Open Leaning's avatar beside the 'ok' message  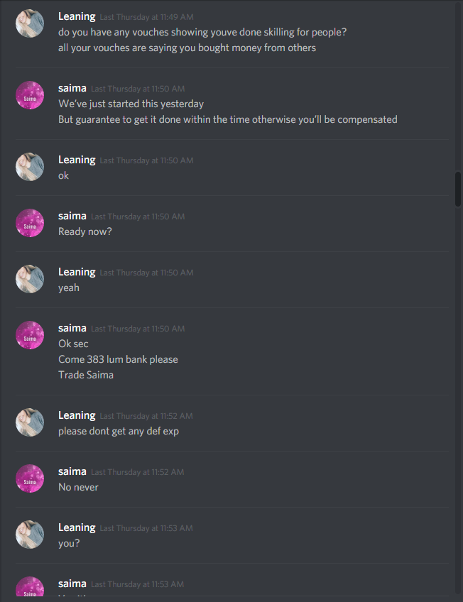[x=30, y=167]
